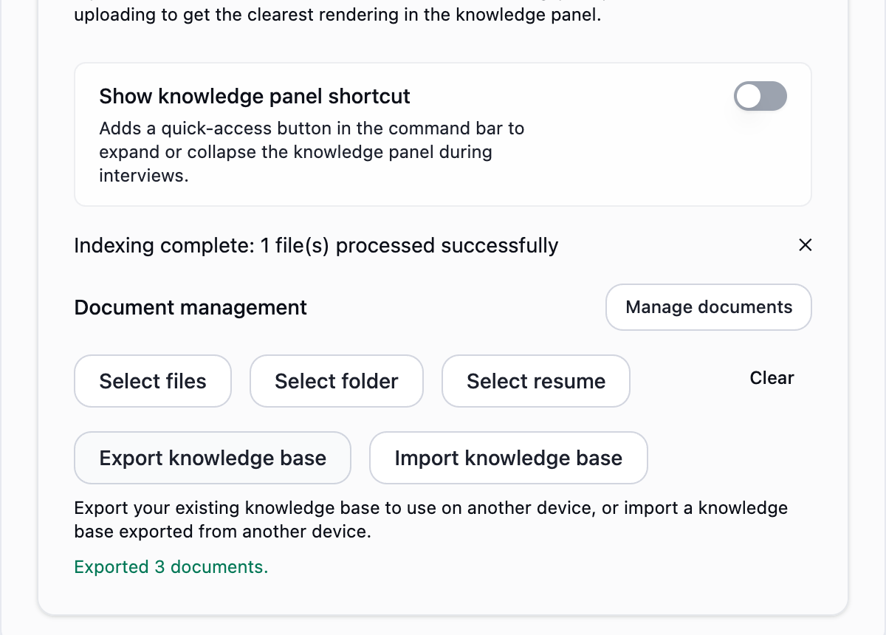Image resolution: width=886 pixels, height=635 pixels.
Task: Click the 'Export your existing knowledge base' help text
Action: pos(431,520)
